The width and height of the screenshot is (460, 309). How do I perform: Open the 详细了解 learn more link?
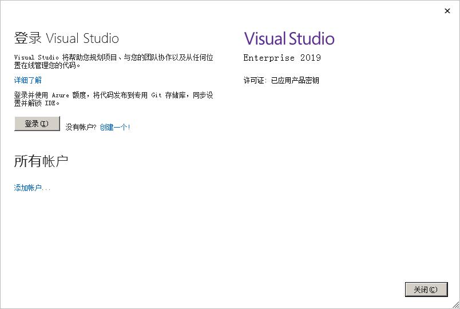[x=28, y=80]
